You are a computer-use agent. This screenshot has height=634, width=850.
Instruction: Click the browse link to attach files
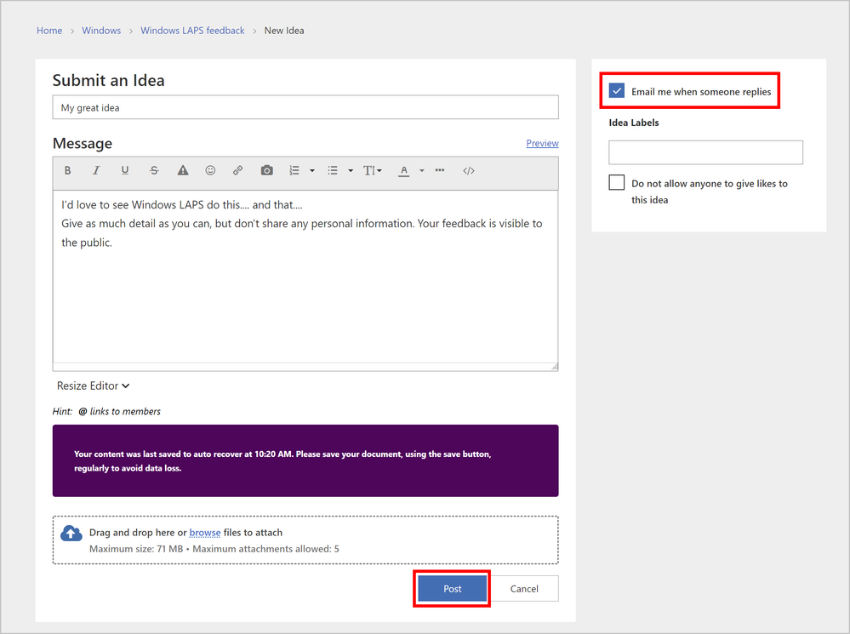click(x=205, y=533)
